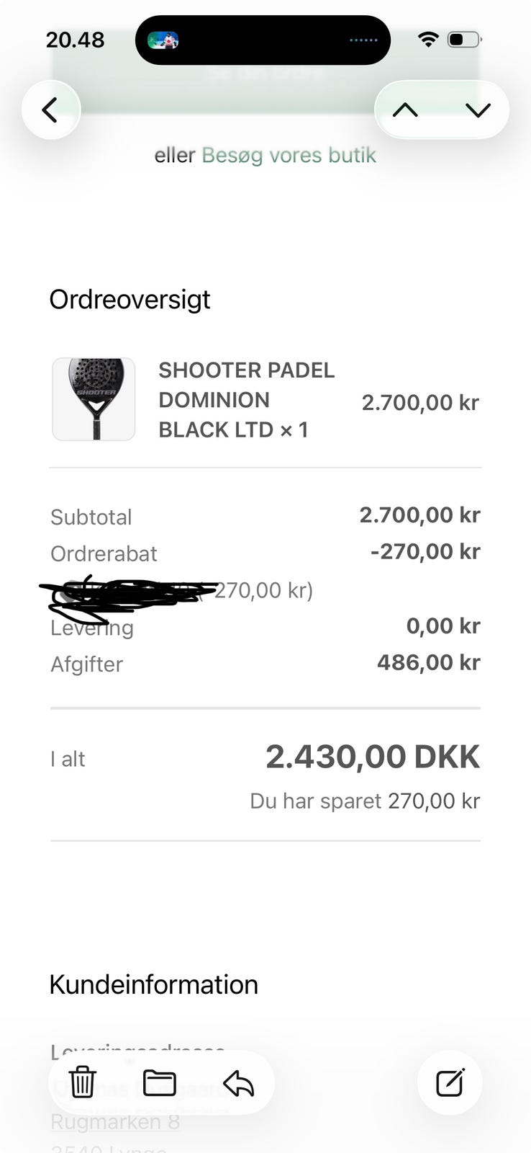The width and height of the screenshot is (531, 1153).
Task: Tap the Ordreoversigt heading
Action: pos(130,299)
